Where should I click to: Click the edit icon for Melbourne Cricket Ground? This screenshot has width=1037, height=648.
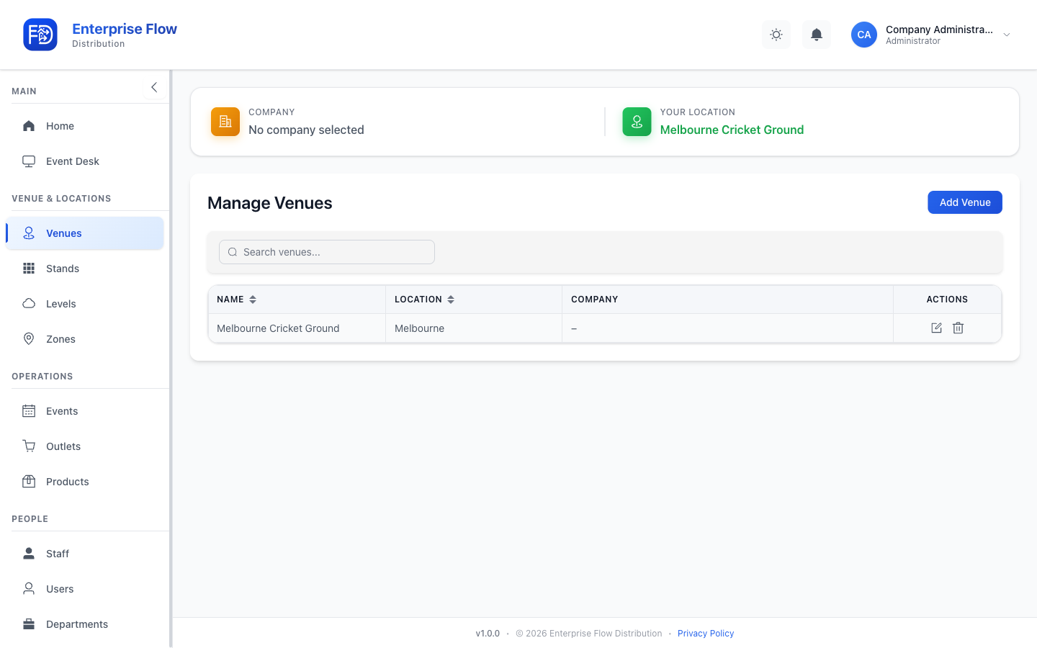pyautogui.click(x=936, y=328)
